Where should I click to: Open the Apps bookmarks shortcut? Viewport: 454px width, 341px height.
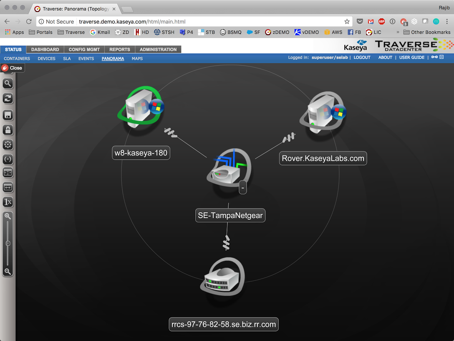click(14, 32)
